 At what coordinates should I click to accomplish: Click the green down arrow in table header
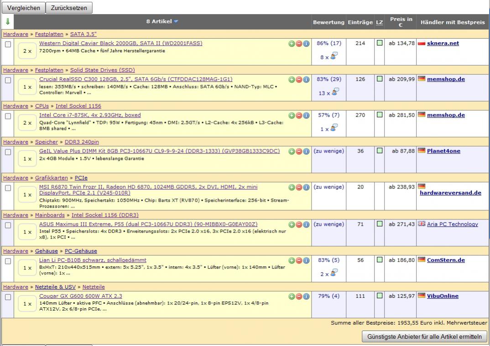[8, 21]
